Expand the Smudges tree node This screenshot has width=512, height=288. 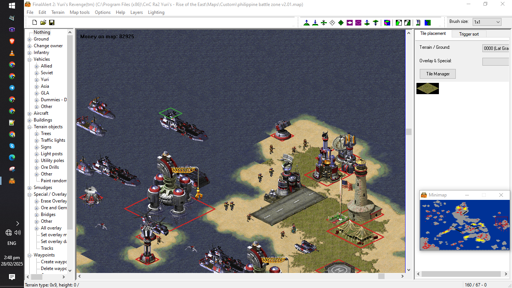tap(30, 187)
